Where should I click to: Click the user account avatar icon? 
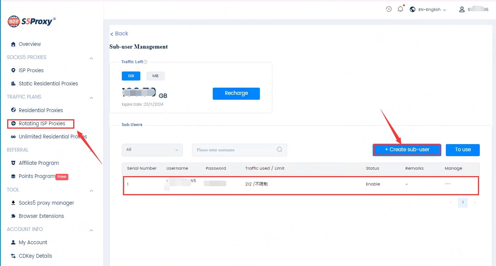[462, 9]
